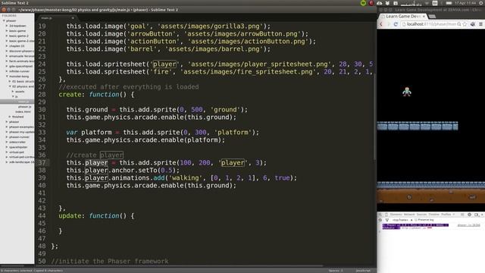The width and height of the screenshot is (485, 273).
Task: Click 'walking' string on line 39
Action: point(185,178)
